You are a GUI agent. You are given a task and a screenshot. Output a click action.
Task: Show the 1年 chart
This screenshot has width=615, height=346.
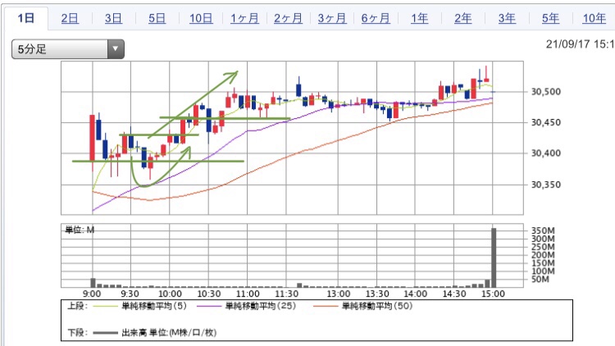[x=419, y=17]
